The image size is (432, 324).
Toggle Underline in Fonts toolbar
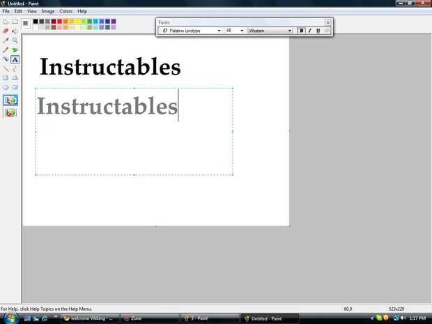(x=318, y=31)
